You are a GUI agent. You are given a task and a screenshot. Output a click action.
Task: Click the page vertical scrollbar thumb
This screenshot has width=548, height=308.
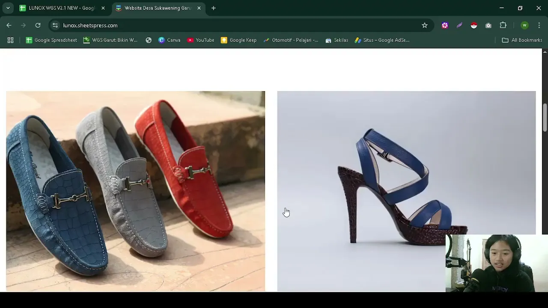545,117
